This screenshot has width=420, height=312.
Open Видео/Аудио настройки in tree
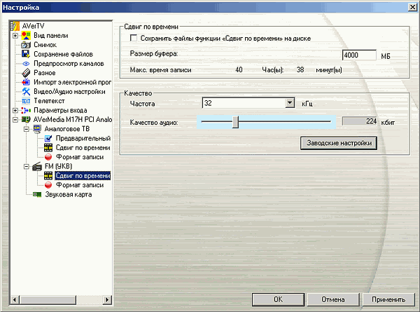(x=69, y=91)
